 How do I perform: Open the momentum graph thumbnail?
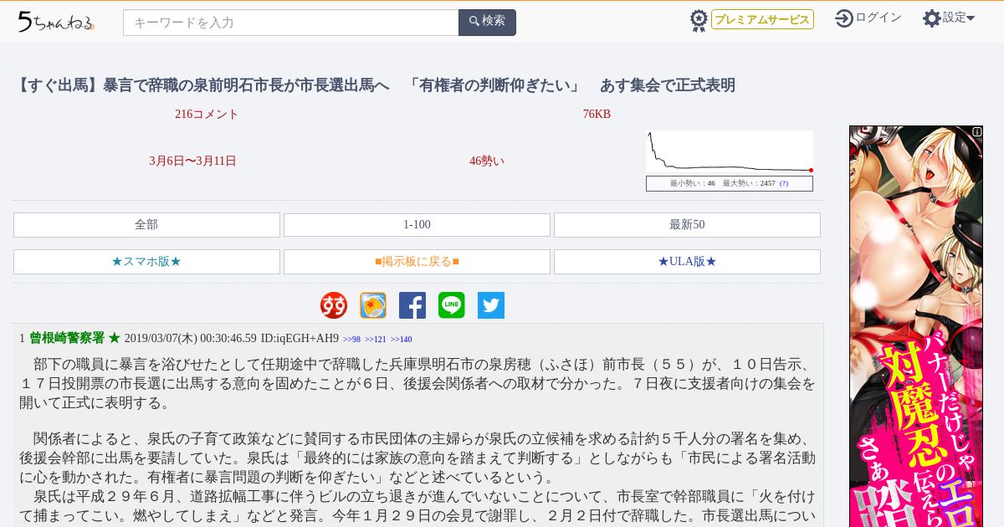tap(730, 151)
